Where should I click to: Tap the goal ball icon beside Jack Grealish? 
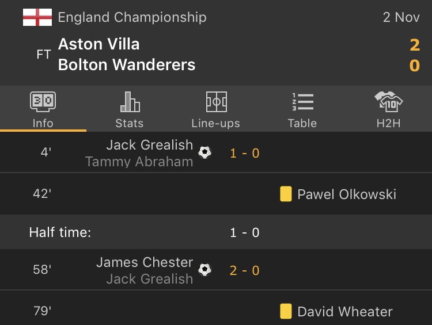204,152
